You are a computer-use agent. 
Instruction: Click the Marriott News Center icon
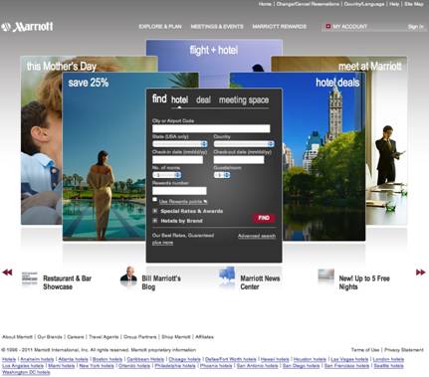[x=227, y=275]
